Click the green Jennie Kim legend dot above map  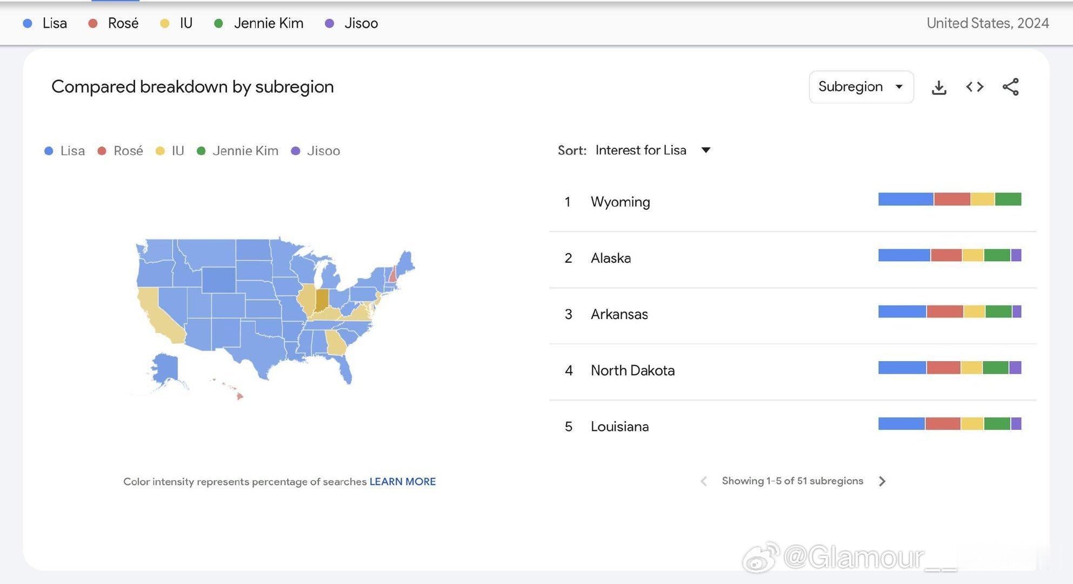pos(201,151)
